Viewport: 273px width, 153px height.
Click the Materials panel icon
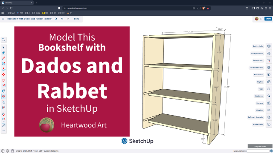pyautogui.click(x=269, y=75)
